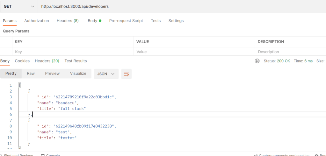This screenshot has width=326, height=156.
Task: Select the Preview response view
Action: pyautogui.click(x=52, y=74)
